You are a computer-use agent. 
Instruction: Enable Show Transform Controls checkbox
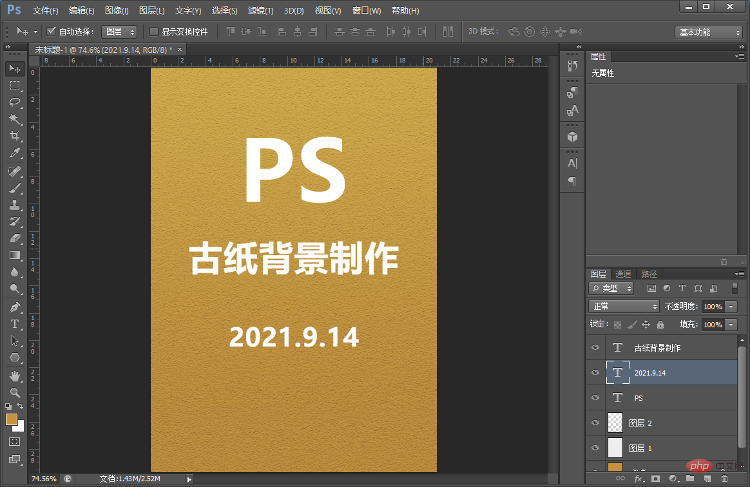(154, 32)
